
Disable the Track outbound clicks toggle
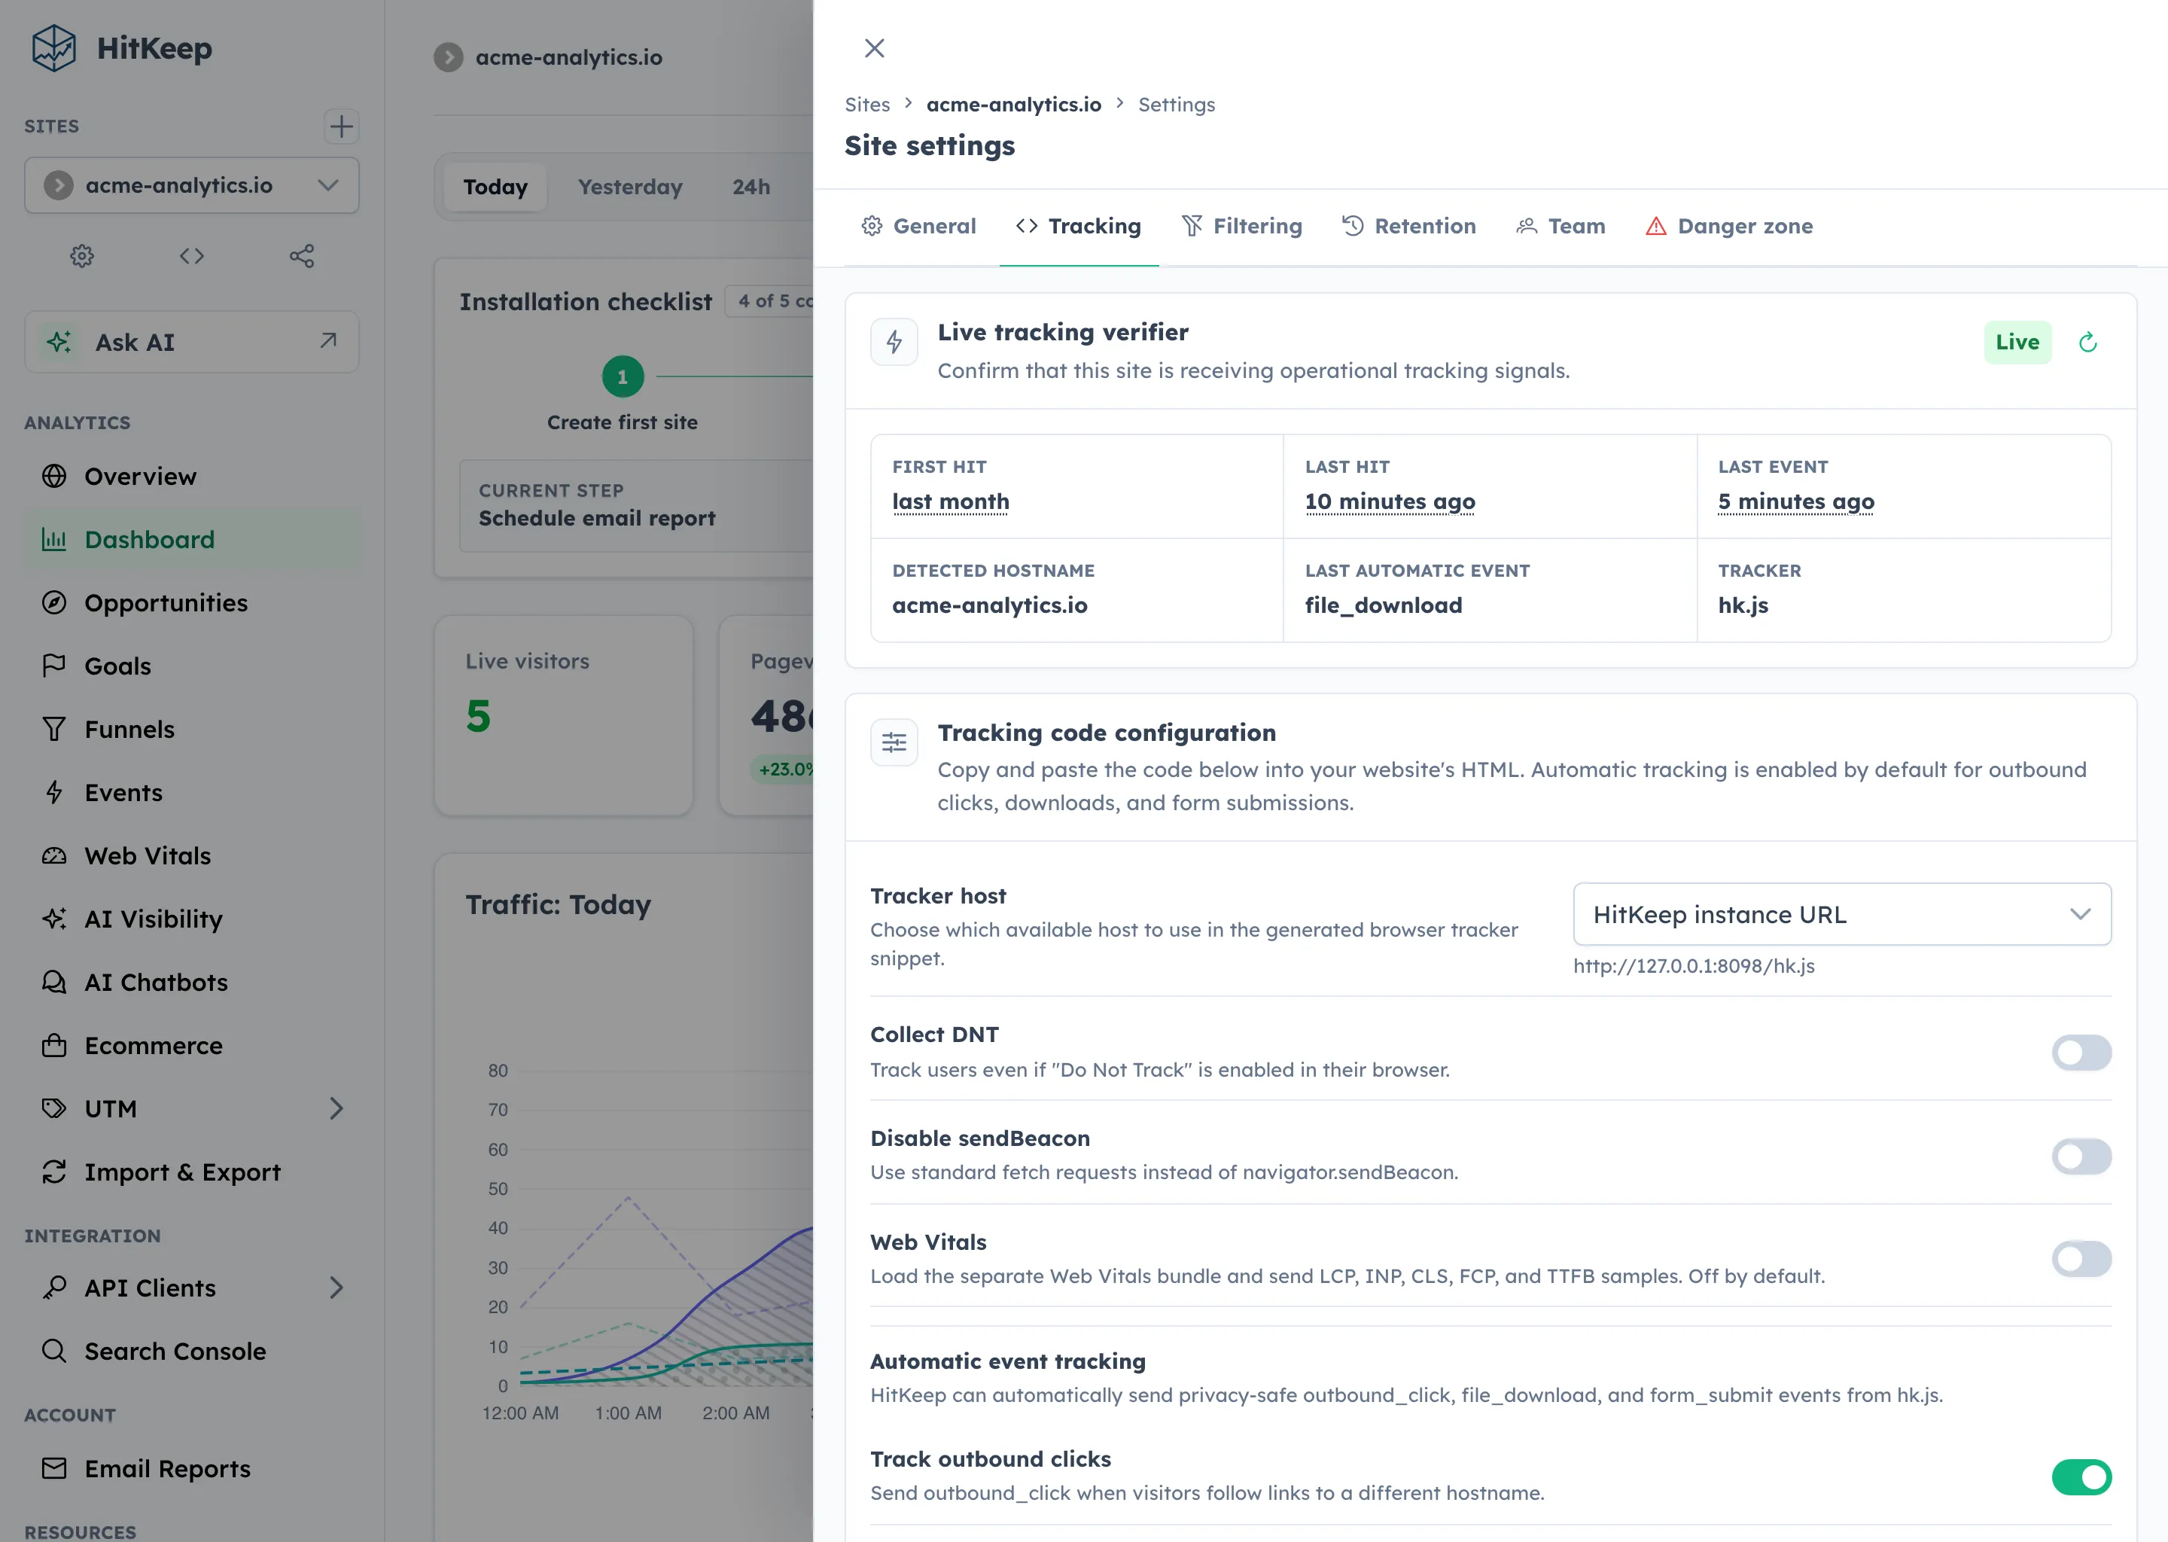(x=2081, y=1476)
